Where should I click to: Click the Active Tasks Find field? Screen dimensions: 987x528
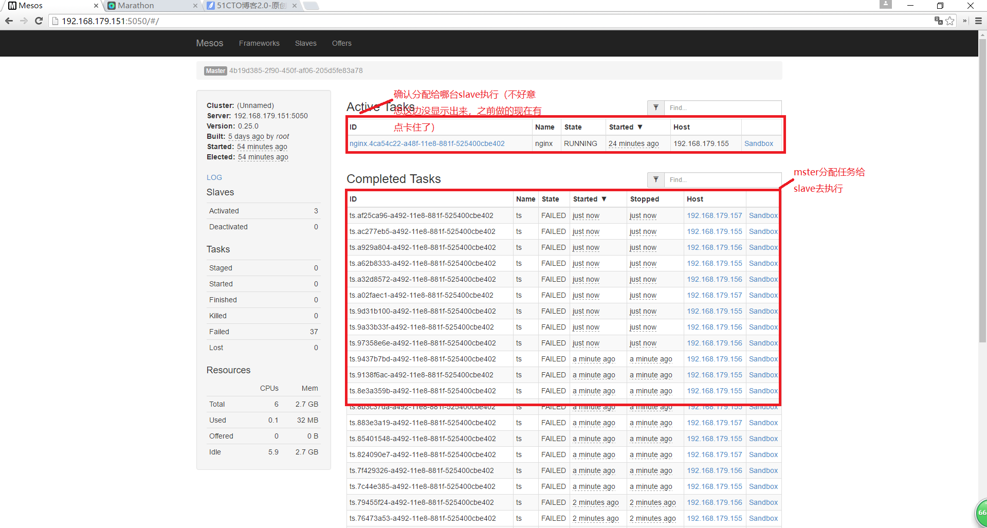(x=723, y=107)
